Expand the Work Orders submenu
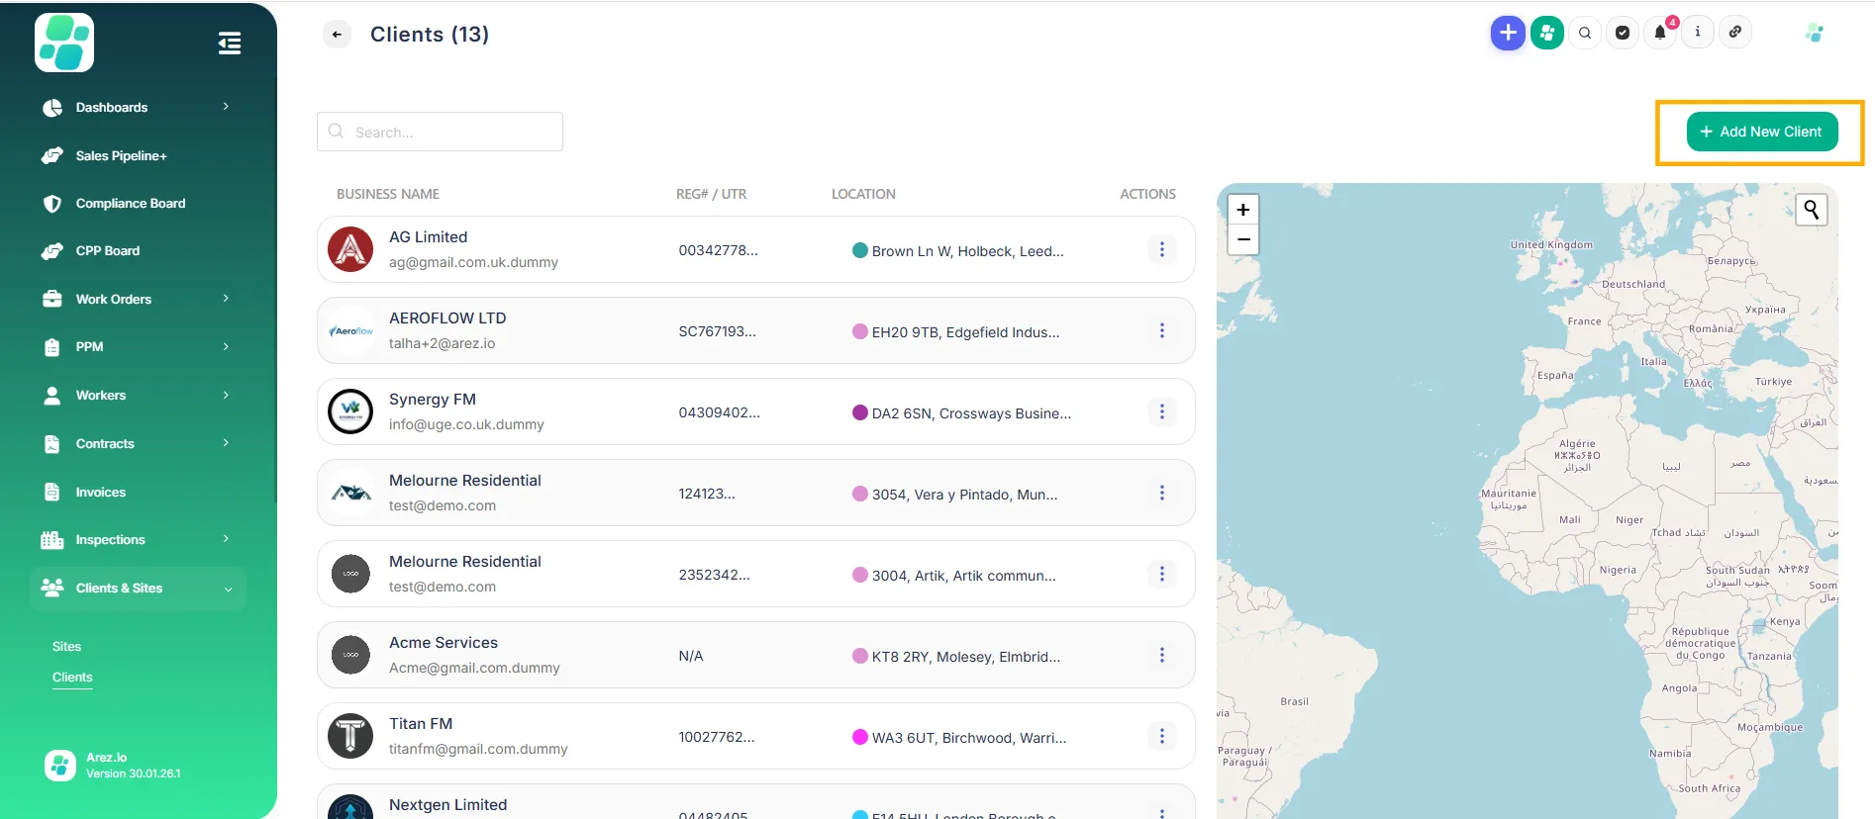This screenshot has height=819, width=1875. 226,299
